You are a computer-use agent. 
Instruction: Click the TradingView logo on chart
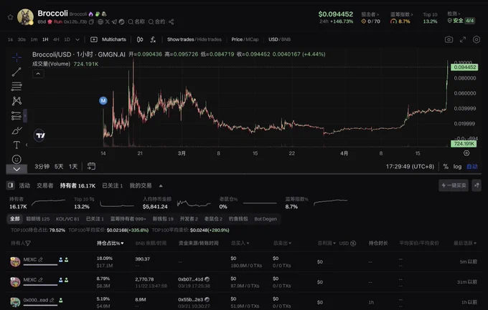(x=39, y=135)
